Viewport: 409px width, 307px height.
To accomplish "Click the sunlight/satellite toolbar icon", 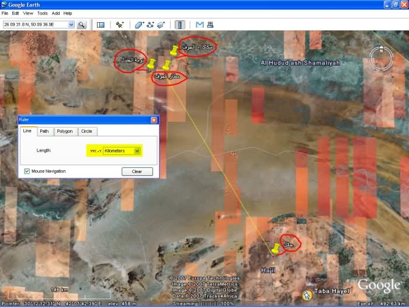I will point(120,25).
